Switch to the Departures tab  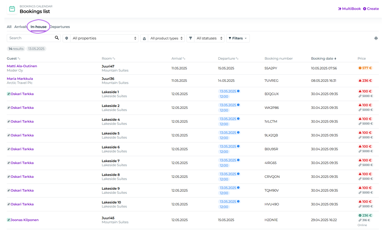[60, 27]
